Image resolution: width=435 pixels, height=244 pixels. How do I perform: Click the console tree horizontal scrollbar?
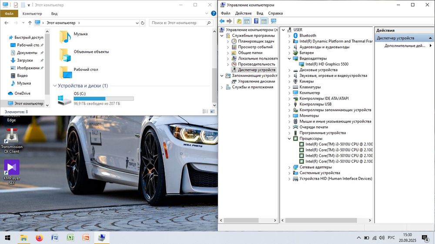tap(241, 221)
